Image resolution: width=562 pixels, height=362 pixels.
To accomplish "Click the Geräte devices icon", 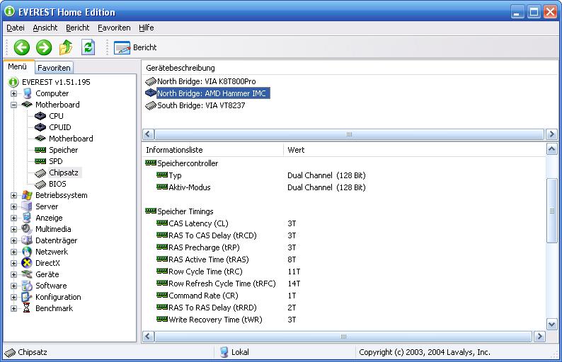I will click(27, 274).
